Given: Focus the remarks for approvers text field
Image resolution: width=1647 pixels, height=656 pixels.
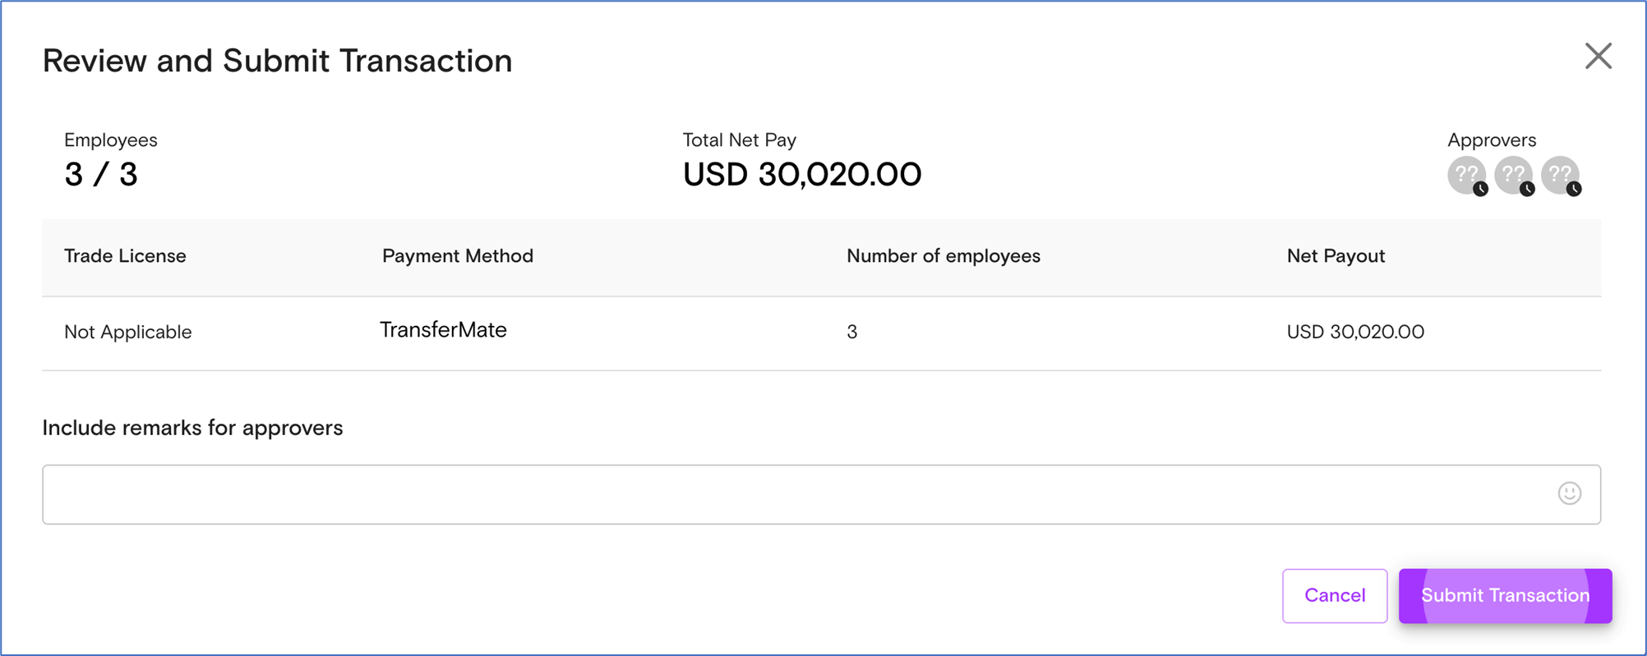Looking at the screenshot, I should [789, 494].
